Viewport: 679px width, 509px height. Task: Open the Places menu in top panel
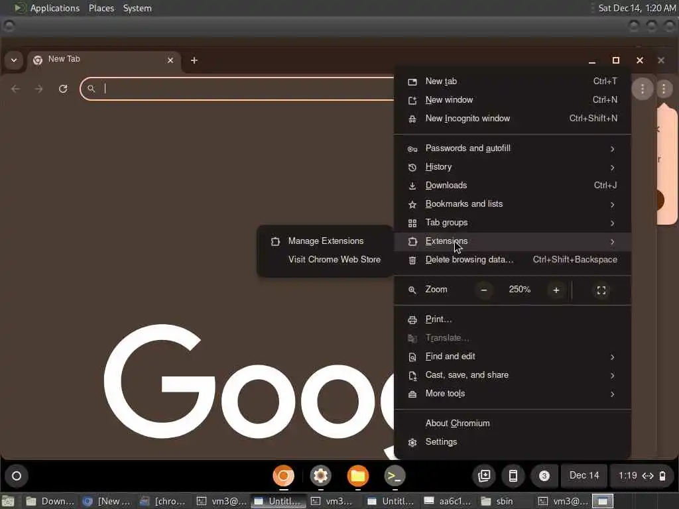(x=101, y=8)
